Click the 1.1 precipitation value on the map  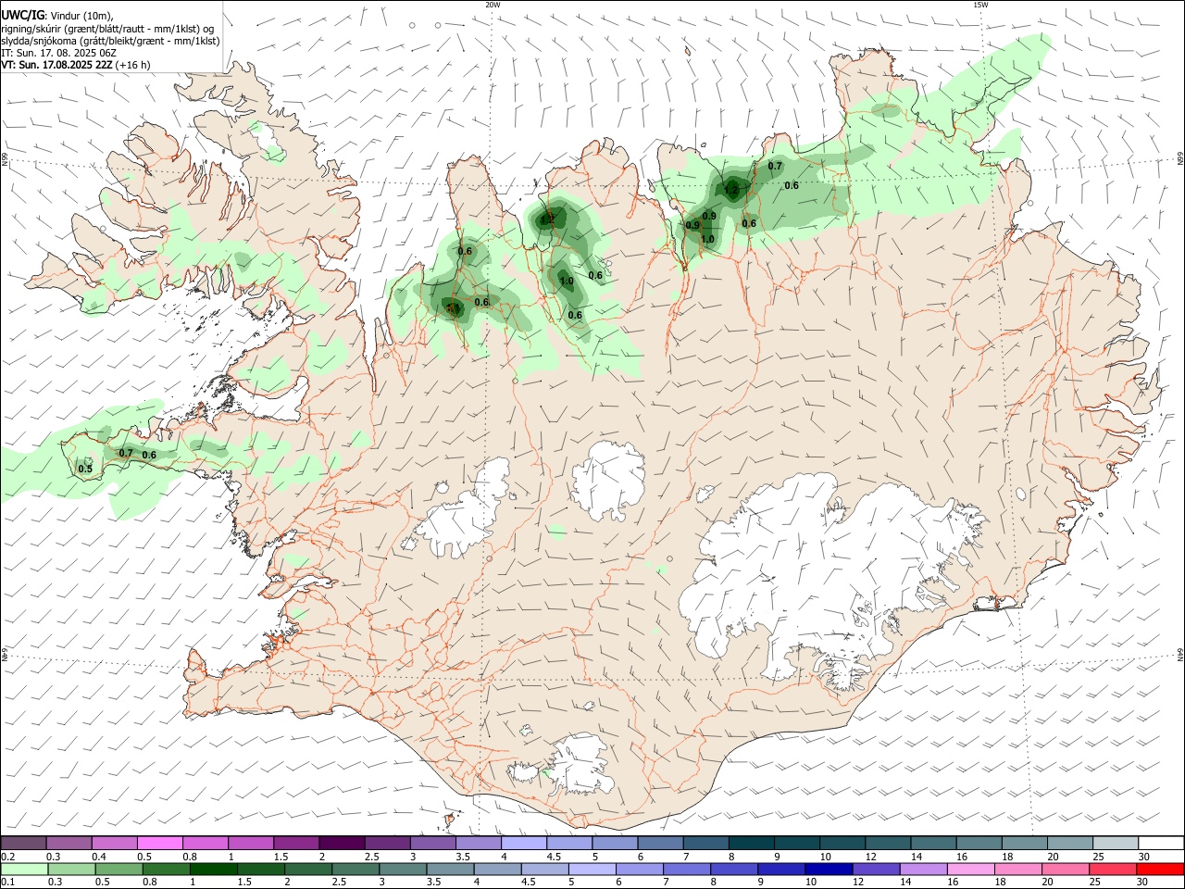point(454,308)
